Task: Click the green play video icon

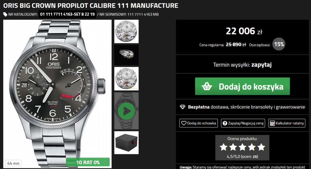Action: point(126,110)
